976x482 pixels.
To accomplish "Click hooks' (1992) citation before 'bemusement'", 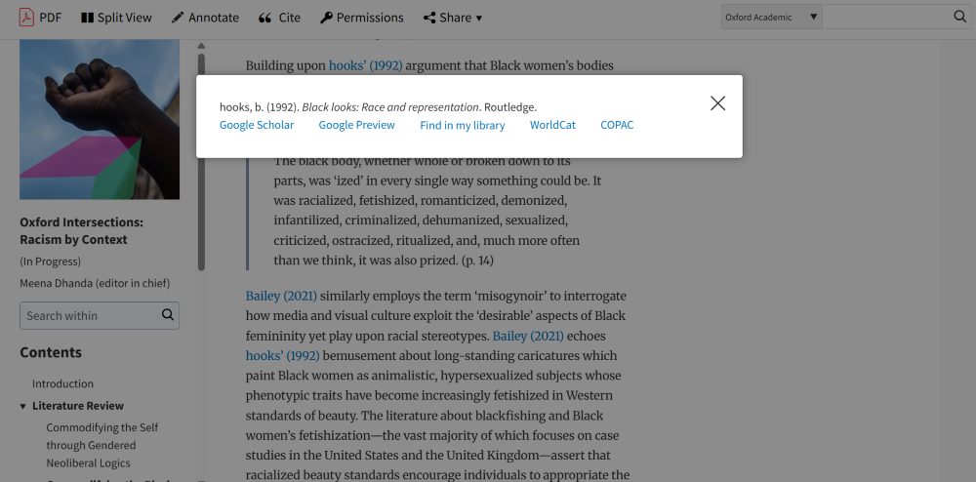I will [x=283, y=356].
